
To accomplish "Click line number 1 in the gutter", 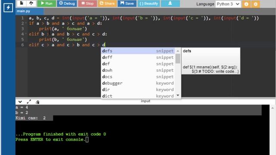I will [x=22, y=18].
